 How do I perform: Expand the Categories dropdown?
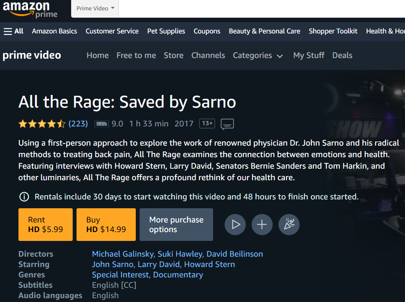click(x=258, y=55)
